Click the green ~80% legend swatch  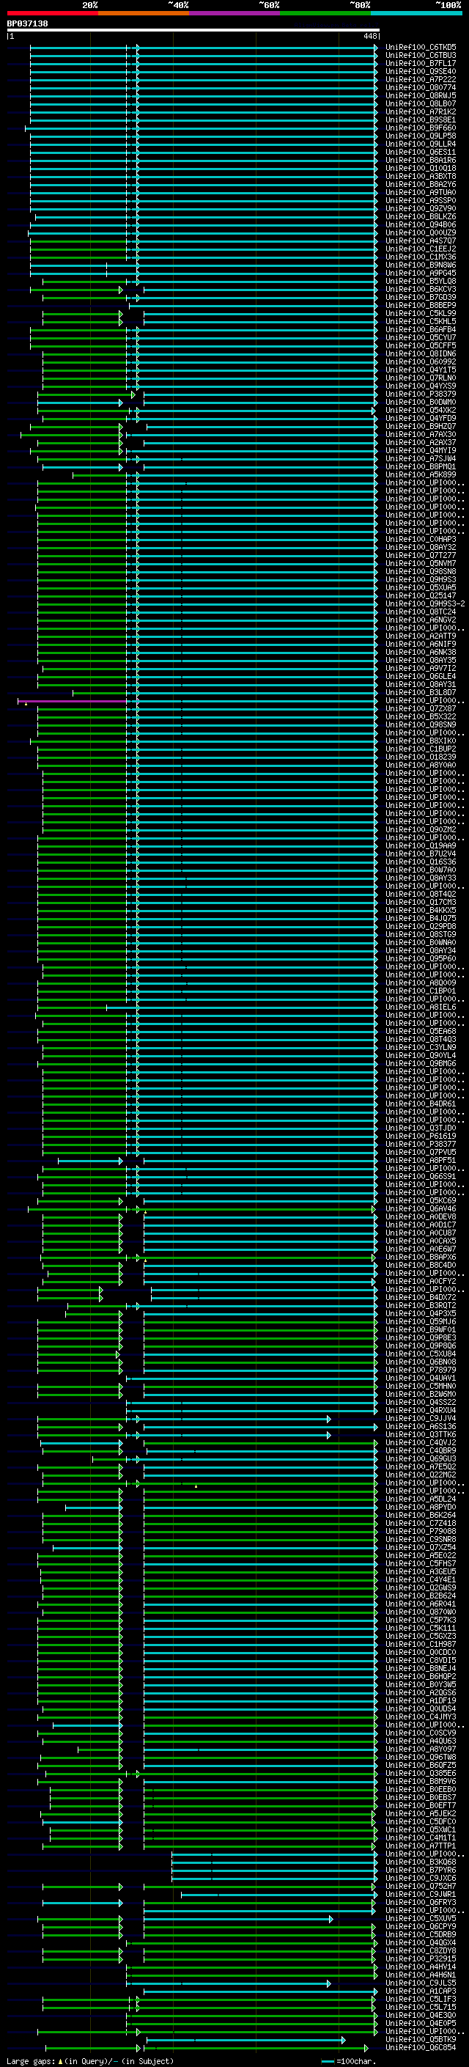tap(325, 13)
